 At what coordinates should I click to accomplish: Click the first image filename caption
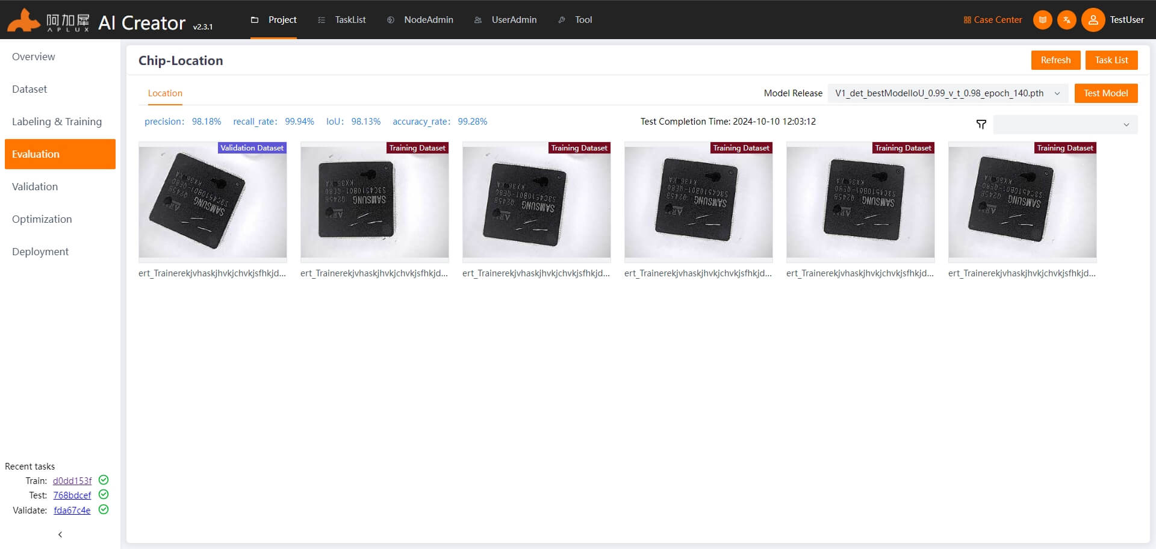point(212,273)
